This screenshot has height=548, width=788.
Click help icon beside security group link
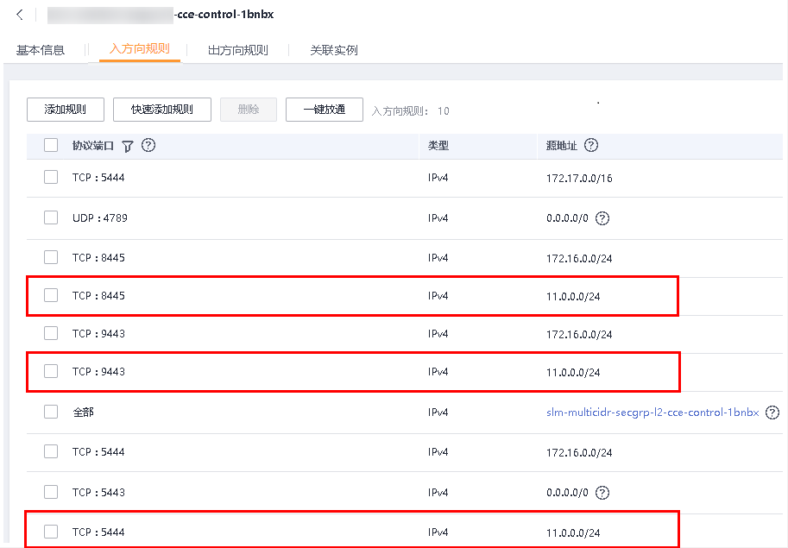[772, 413]
